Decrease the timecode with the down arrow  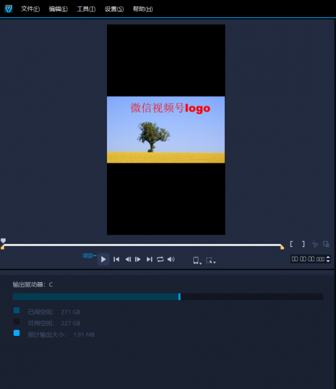328,261
